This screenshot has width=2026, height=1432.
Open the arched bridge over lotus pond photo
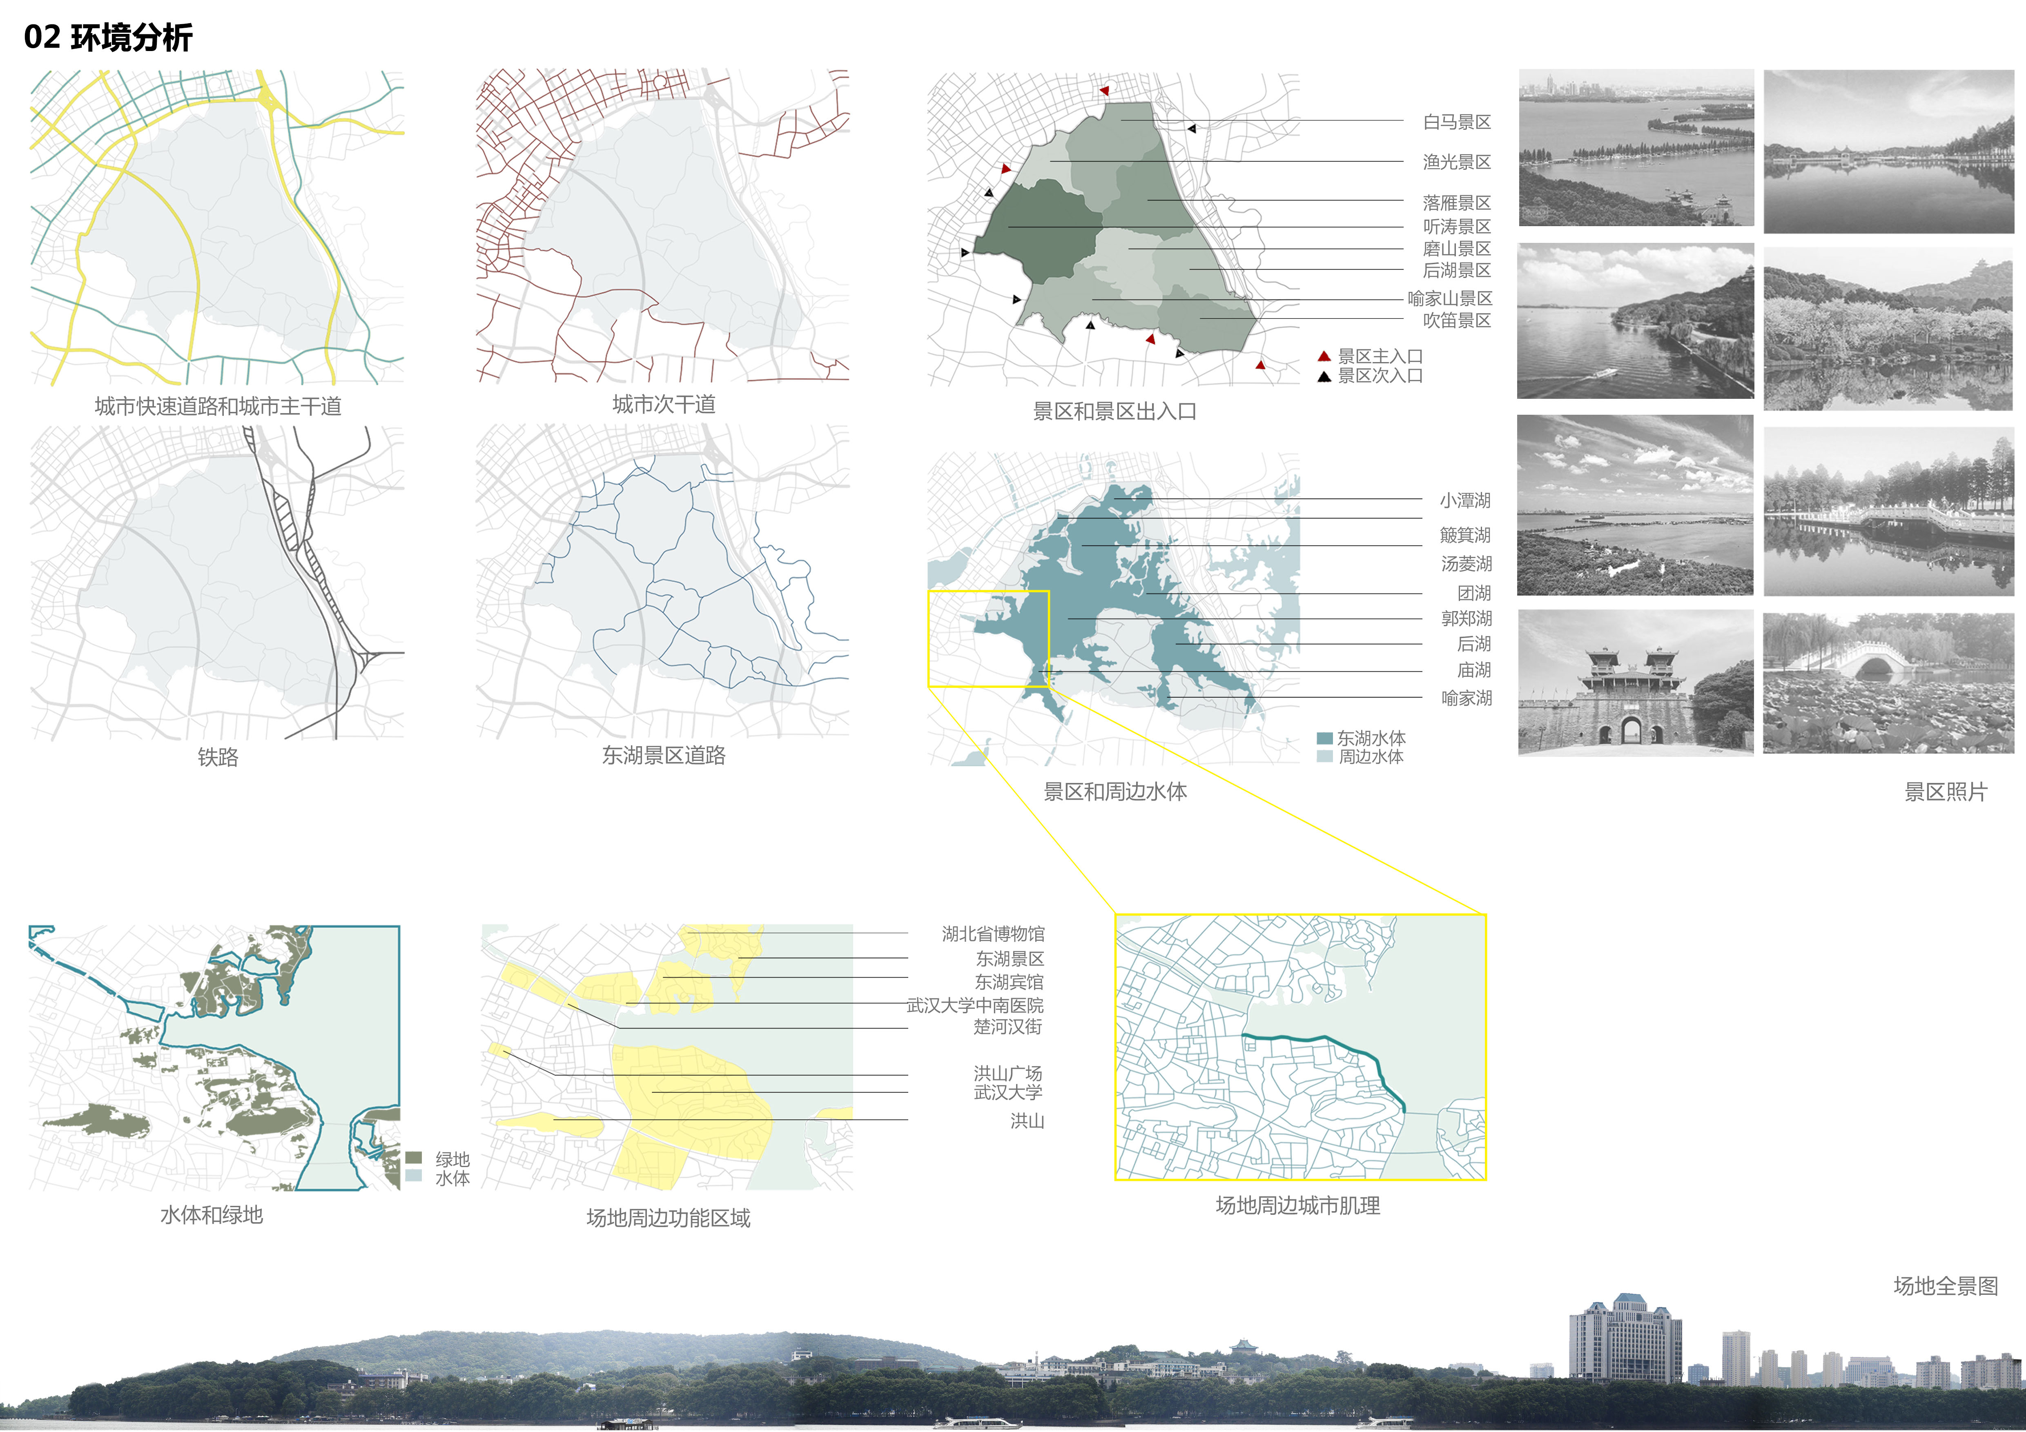[1889, 683]
